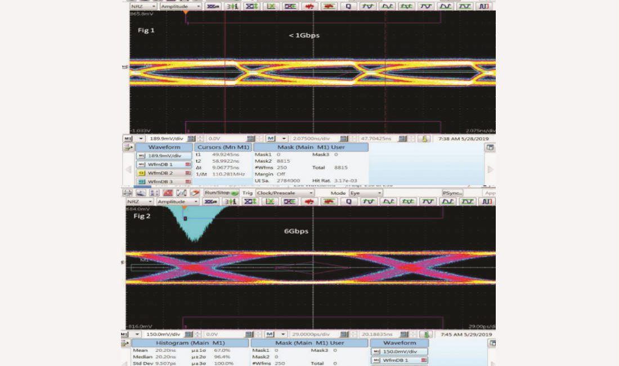
Task: Click the 1/Δt 110.281MHz cursor readout
Action: point(221,174)
